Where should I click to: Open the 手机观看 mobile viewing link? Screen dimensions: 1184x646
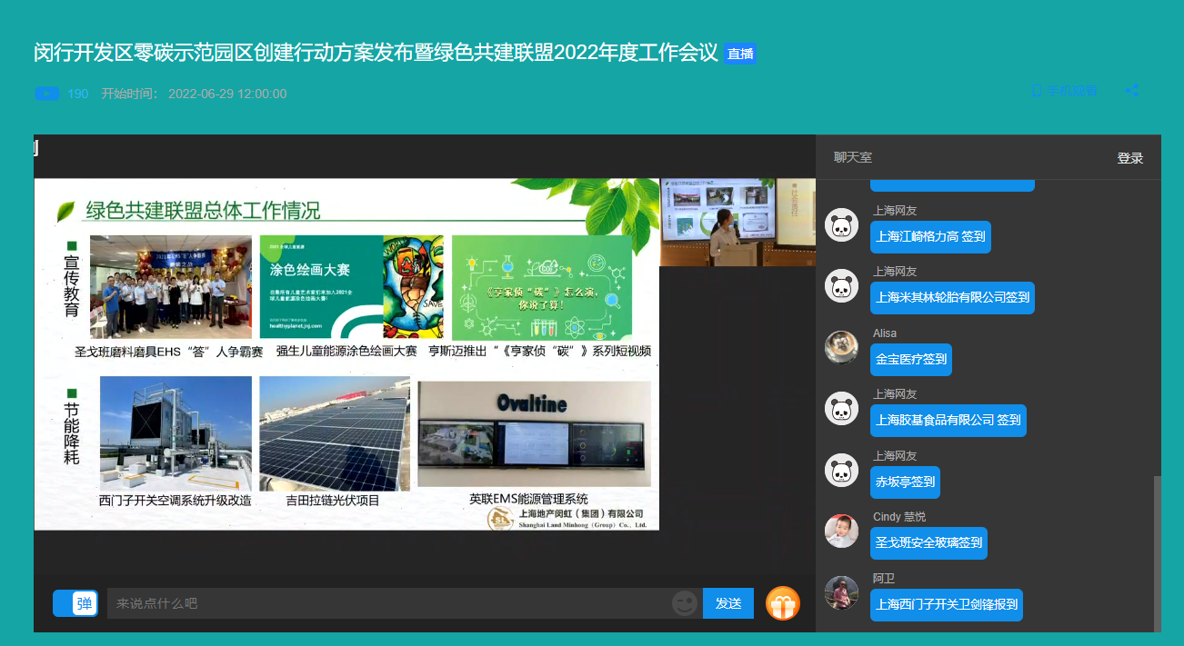pyautogui.click(x=1065, y=91)
